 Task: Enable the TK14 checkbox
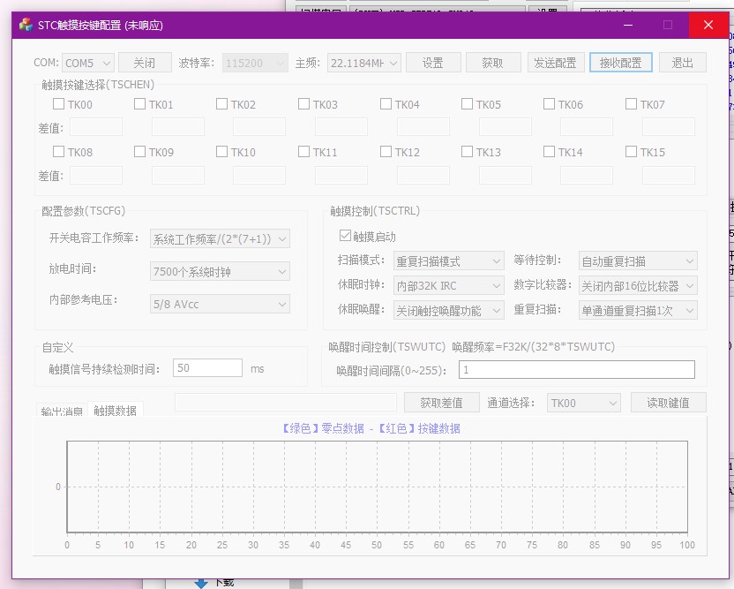549,151
